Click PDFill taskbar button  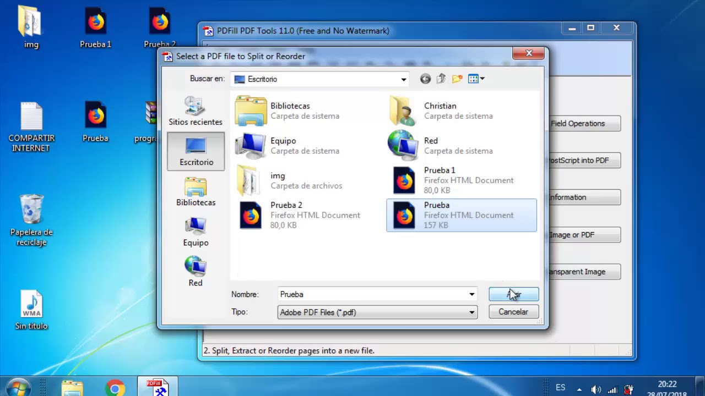157,387
